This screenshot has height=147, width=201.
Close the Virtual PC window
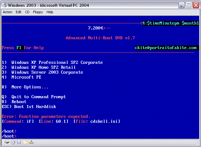(196, 5)
